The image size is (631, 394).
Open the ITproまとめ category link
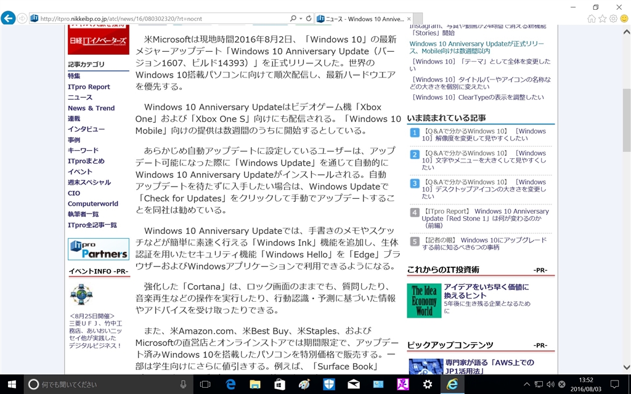pyautogui.click(x=86, y=161)
